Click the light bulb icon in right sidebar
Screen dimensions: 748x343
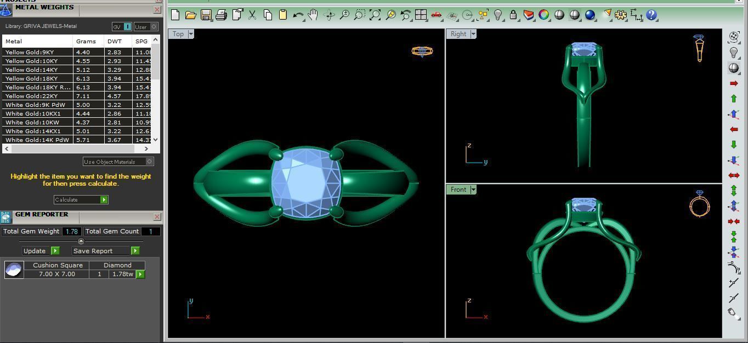click(734, 53)
